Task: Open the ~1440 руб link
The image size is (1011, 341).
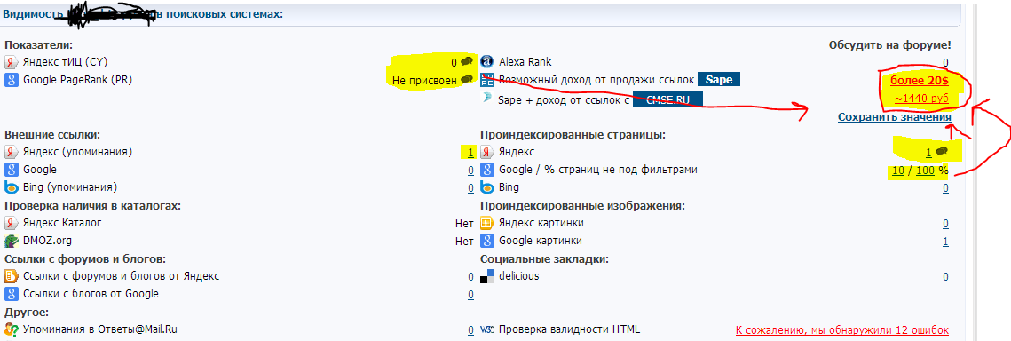Action: coord(921,99)
